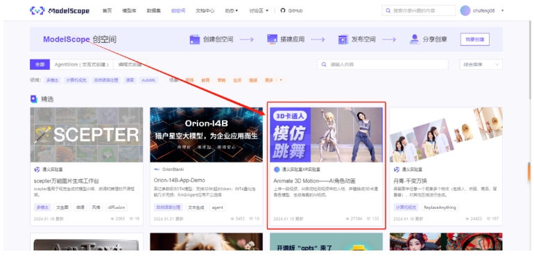Click 通义实验室 logo on 丹青 card
Viewport: 534px width, 256px height.
point(397,170)
